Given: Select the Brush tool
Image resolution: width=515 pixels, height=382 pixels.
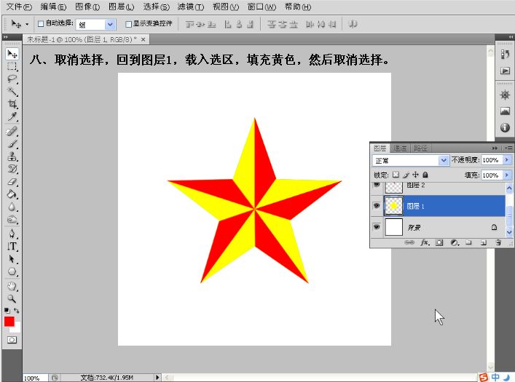Looking at the screenshot, I should coord(12,144).
